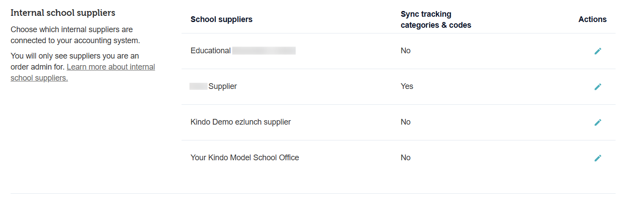Viewport: 631px width, 199px height.
Task: Select the Educational supplier name
Action: pos(211,51)
